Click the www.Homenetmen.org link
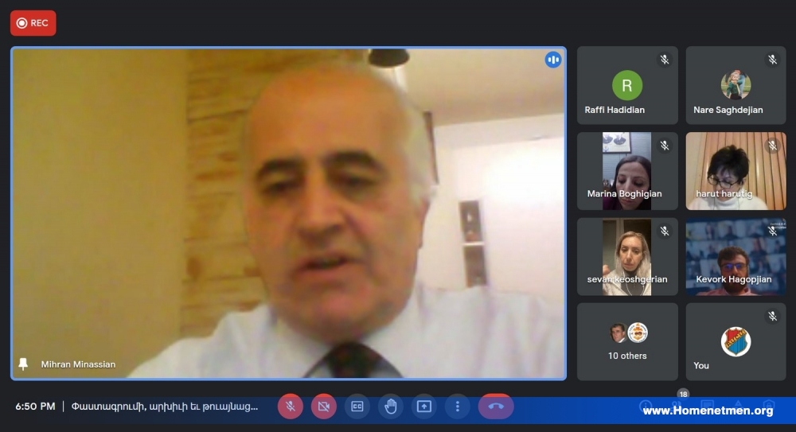Image resolution: width=796 pixels, height=432 pixels. 708,411
